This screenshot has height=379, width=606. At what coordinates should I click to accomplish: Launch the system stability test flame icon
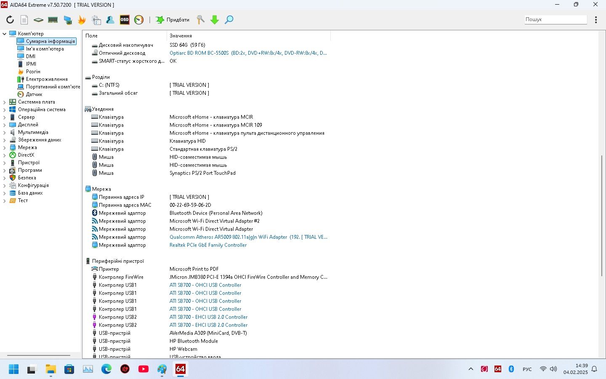click(x=82, y=20)
